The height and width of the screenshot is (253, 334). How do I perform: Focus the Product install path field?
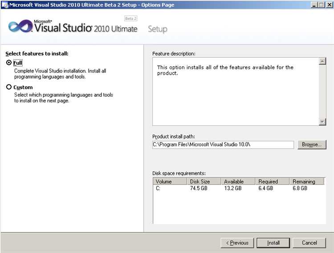pyautogui.click(x=223, y=145)
